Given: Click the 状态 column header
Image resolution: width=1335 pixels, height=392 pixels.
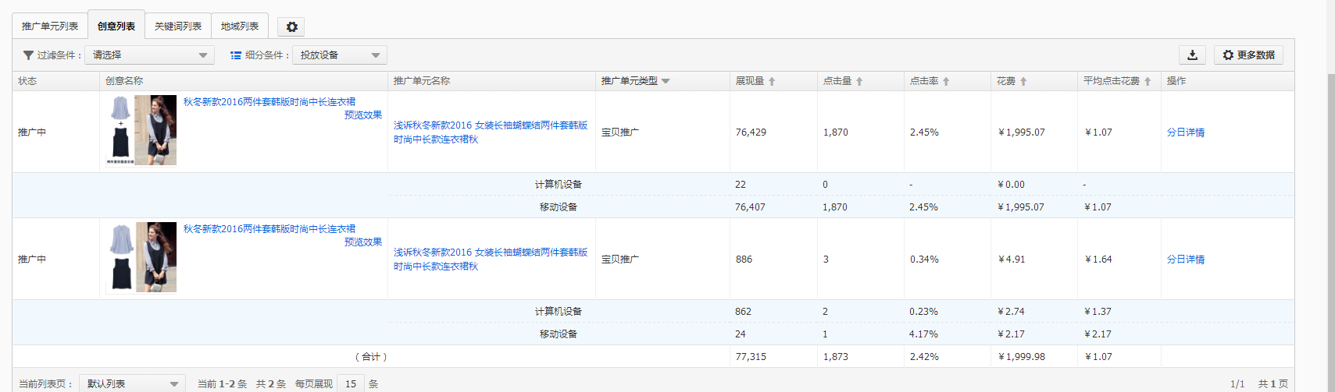Looking at the screenshot, I should click(27, 81).
